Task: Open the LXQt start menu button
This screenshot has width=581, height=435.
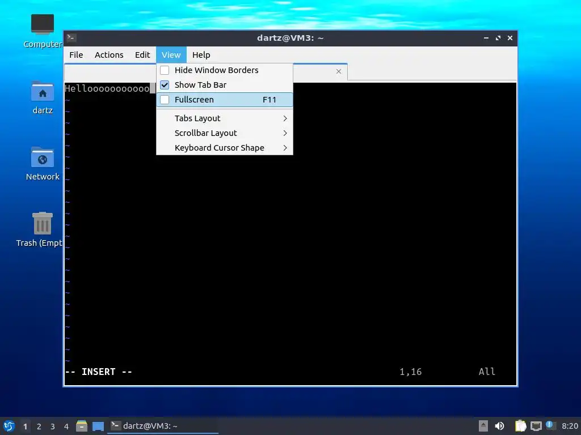Action: [x=9, y=426]
